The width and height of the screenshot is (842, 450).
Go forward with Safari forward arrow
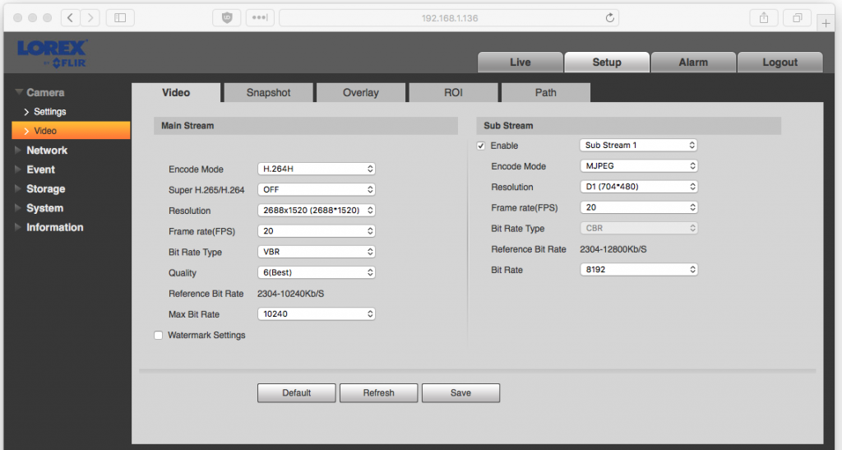(90, 18)
